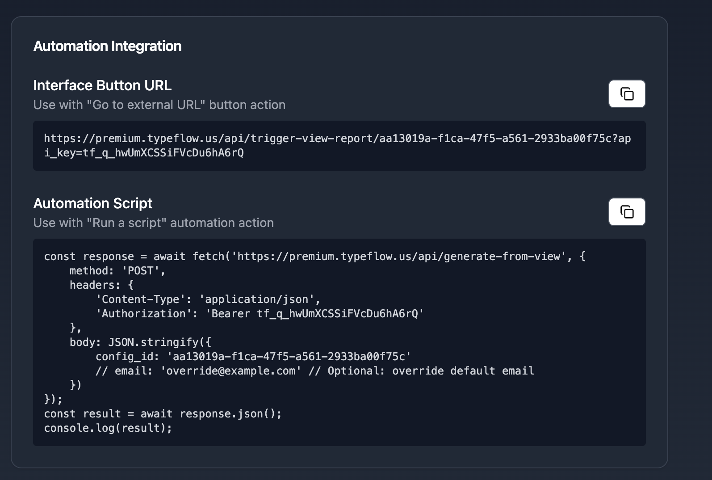
Task: Click the 'i_key=tf_q_hwUmXCSSiFVcDu6hA6rQ' URL line
Action: pyautogui.click(x=144, y=153)
